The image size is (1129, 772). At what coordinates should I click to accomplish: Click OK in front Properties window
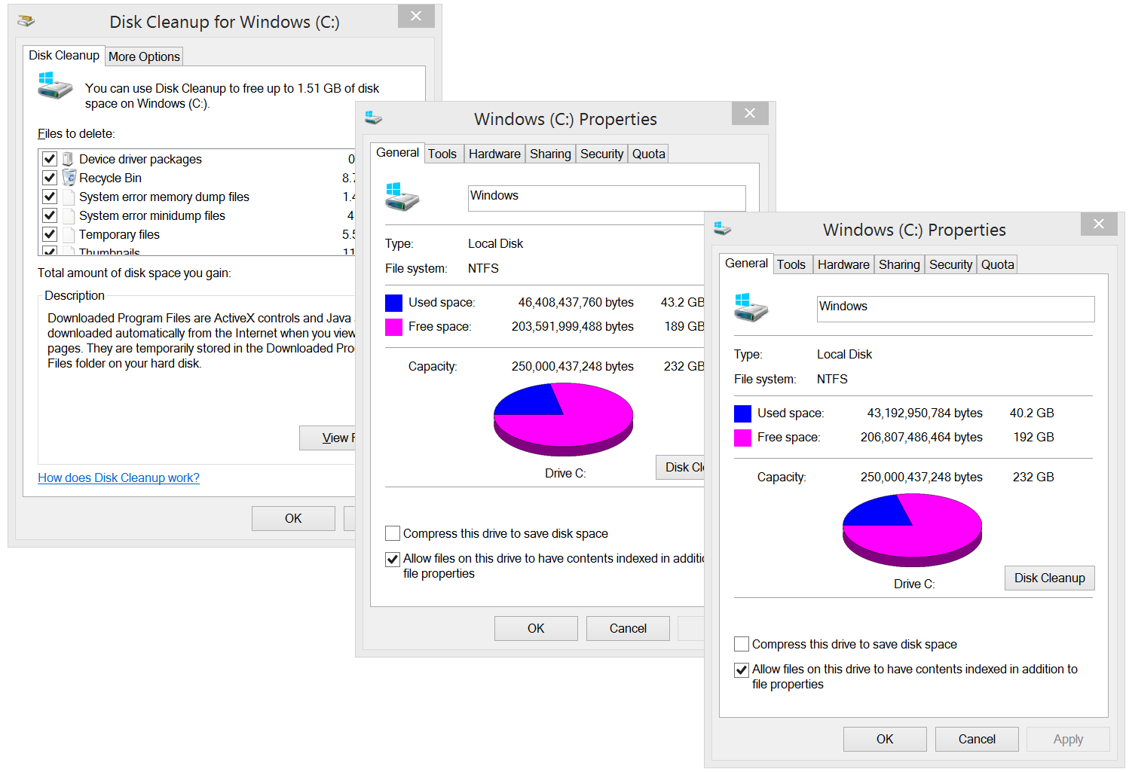click(x=885, y=739)
